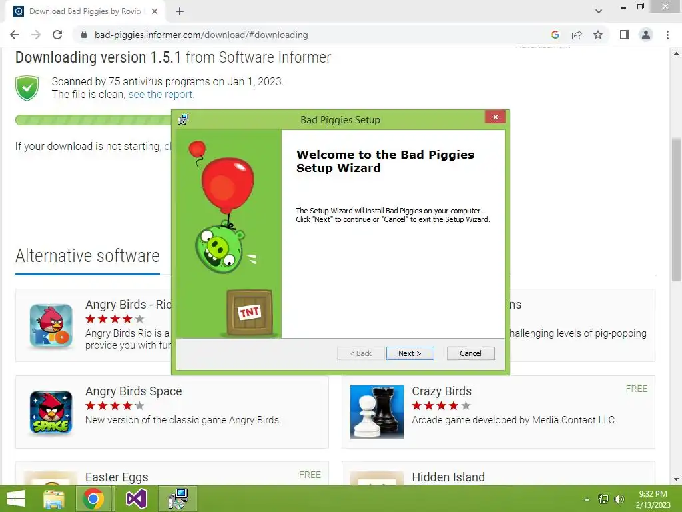Click the scrollbar down arrow

(676, 479)
